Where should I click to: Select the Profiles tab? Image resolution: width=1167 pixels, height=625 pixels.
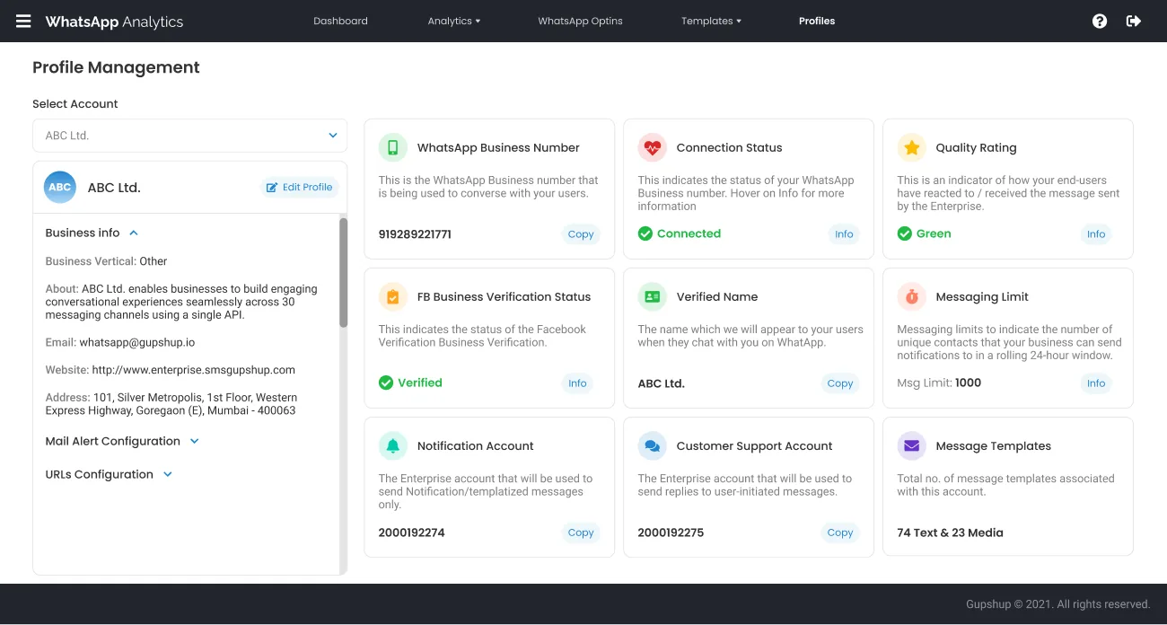point(817,21)
